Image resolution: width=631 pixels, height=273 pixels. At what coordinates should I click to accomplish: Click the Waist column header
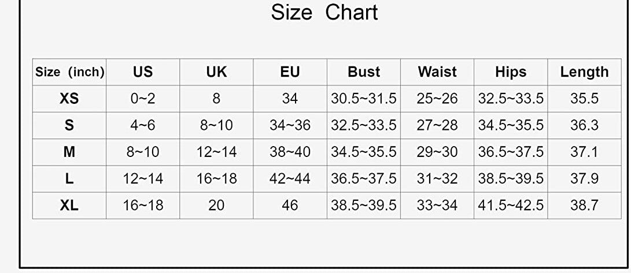click(x=437, y=72)
